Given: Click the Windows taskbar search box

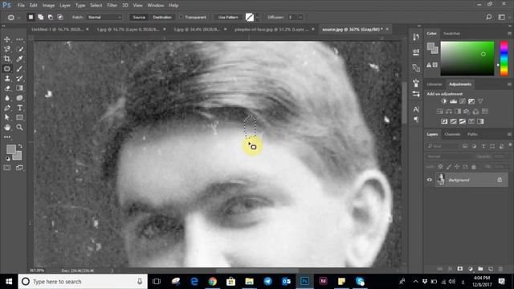Looking at the screenshot, I should (83, 282).
